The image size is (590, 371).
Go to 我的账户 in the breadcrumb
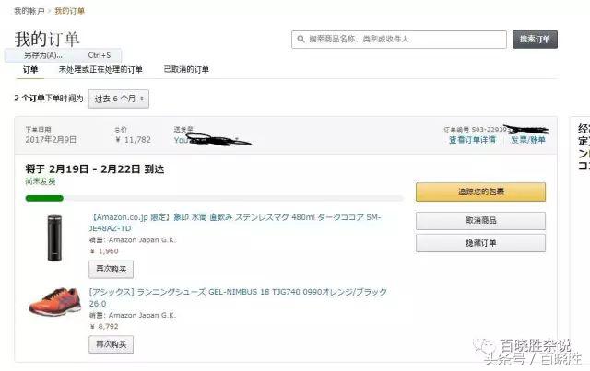28,11
